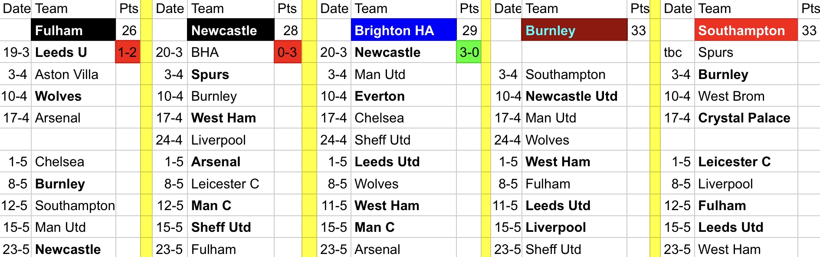820x257 pixels.
Task: Click the Newcastle Utd cell in Burnley's fixtures
Action: pyautogui.click(x=574, y=96)
